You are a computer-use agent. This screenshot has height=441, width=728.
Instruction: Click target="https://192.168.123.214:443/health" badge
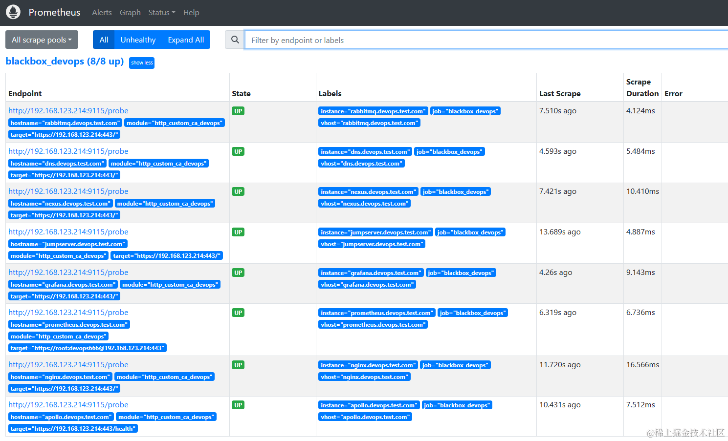[x=73, y=429]
